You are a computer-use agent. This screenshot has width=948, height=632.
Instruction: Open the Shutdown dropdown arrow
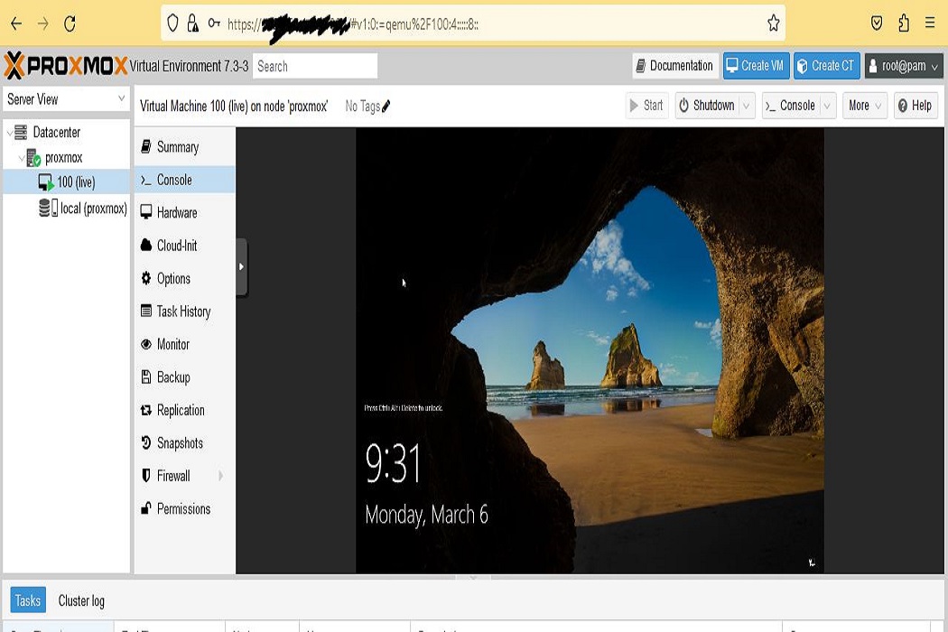pos(746,106)
